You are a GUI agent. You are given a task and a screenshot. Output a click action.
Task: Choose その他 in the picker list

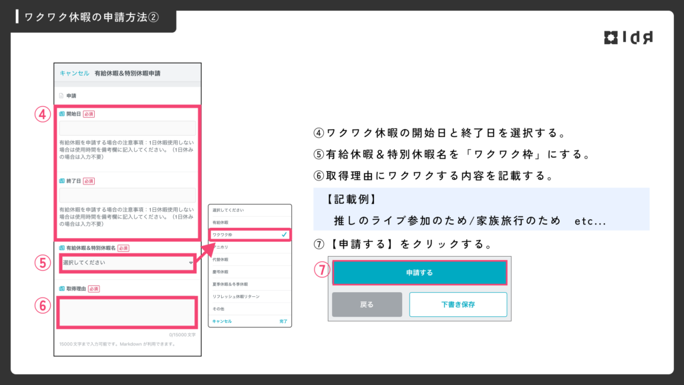(218, 309)
